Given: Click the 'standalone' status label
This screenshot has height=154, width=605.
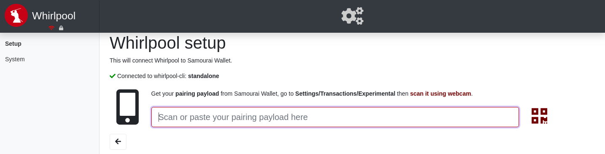Looking at the screenshot, I should pyautogui.click(x=204, y=76).
